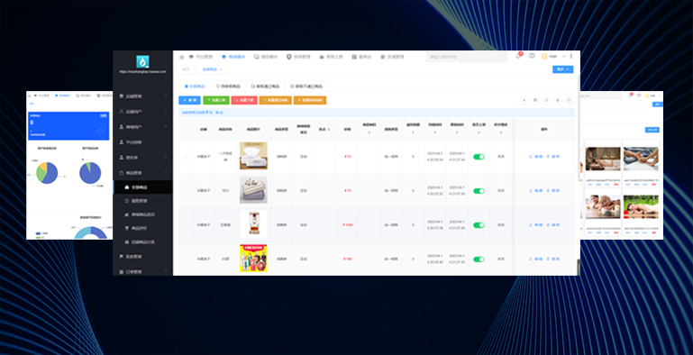
Task: Click the delete icon in towel product row
Action: click(x=548, y=190)
